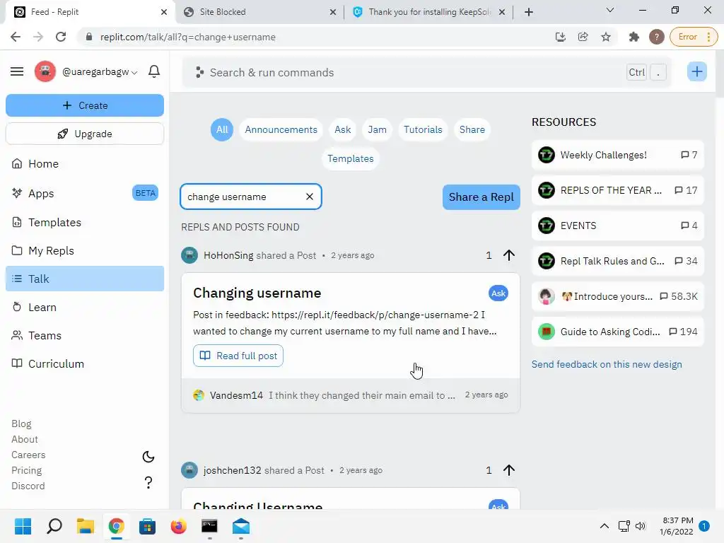Upvote HoHonSing's post arrow

point(509,255)
